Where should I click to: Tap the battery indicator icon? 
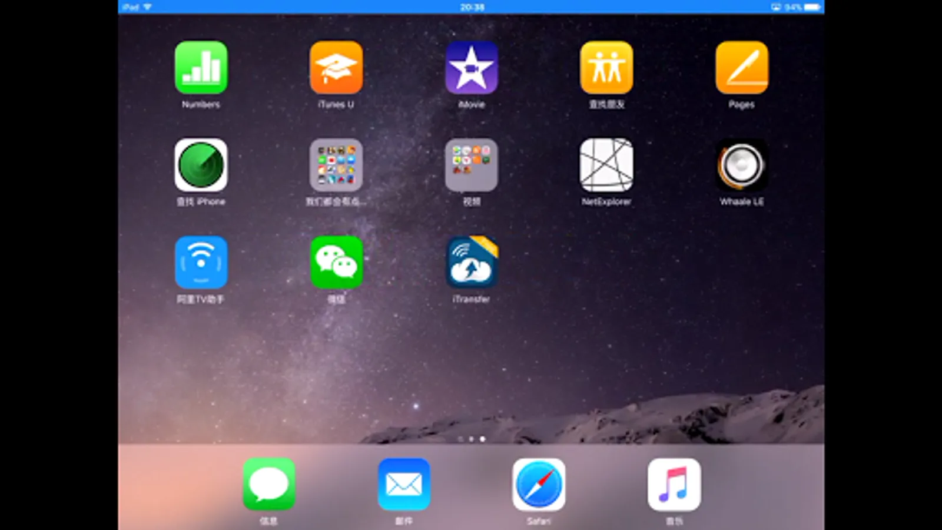click(x=812, y=7)
